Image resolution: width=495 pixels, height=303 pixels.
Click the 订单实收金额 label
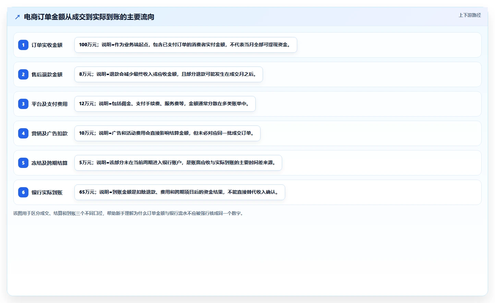[x=47, y=45]
